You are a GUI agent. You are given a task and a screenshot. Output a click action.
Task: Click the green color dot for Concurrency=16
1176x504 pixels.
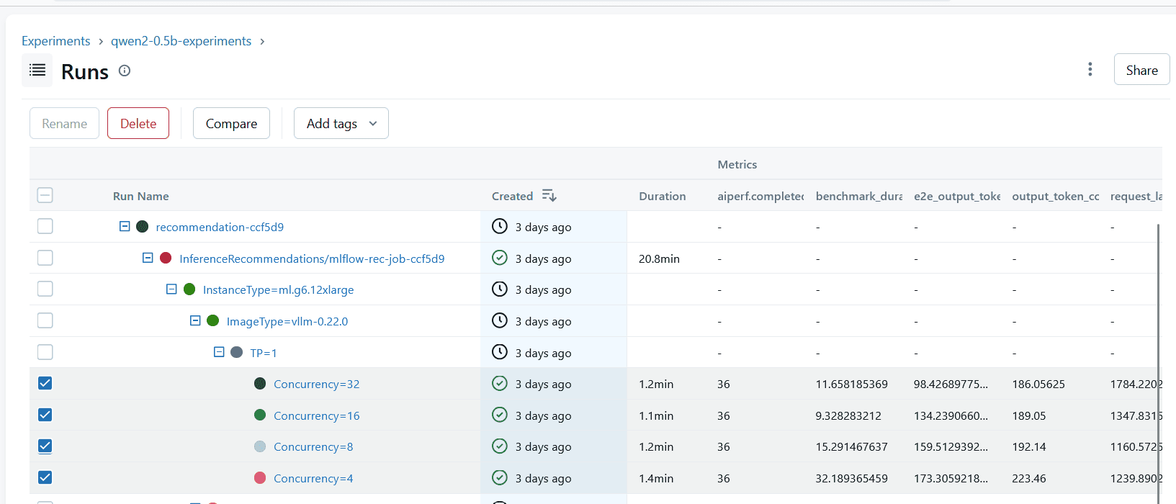(260, 415)
